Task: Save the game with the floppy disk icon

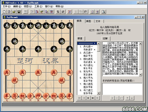Action: 19,12
